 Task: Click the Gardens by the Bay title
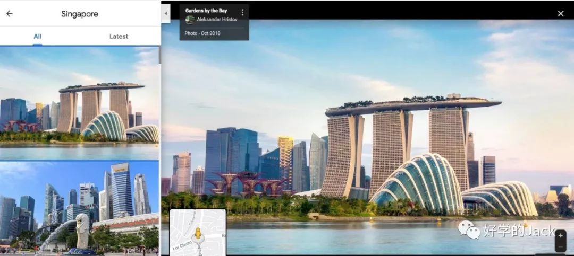206,11
